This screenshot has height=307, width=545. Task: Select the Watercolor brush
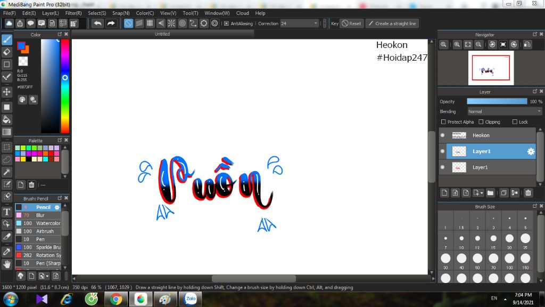pyautogui.click(x=38, y=223)
